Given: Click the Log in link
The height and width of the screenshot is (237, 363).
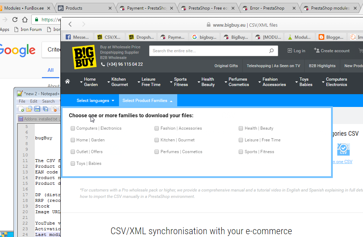Looking at the screenshot, I should tap(296, 51).
